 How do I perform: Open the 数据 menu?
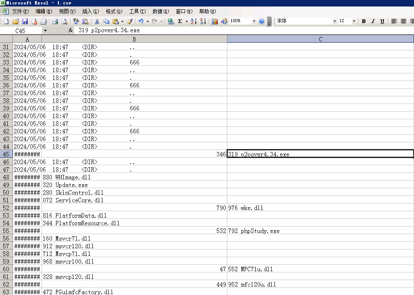point(161,11)
